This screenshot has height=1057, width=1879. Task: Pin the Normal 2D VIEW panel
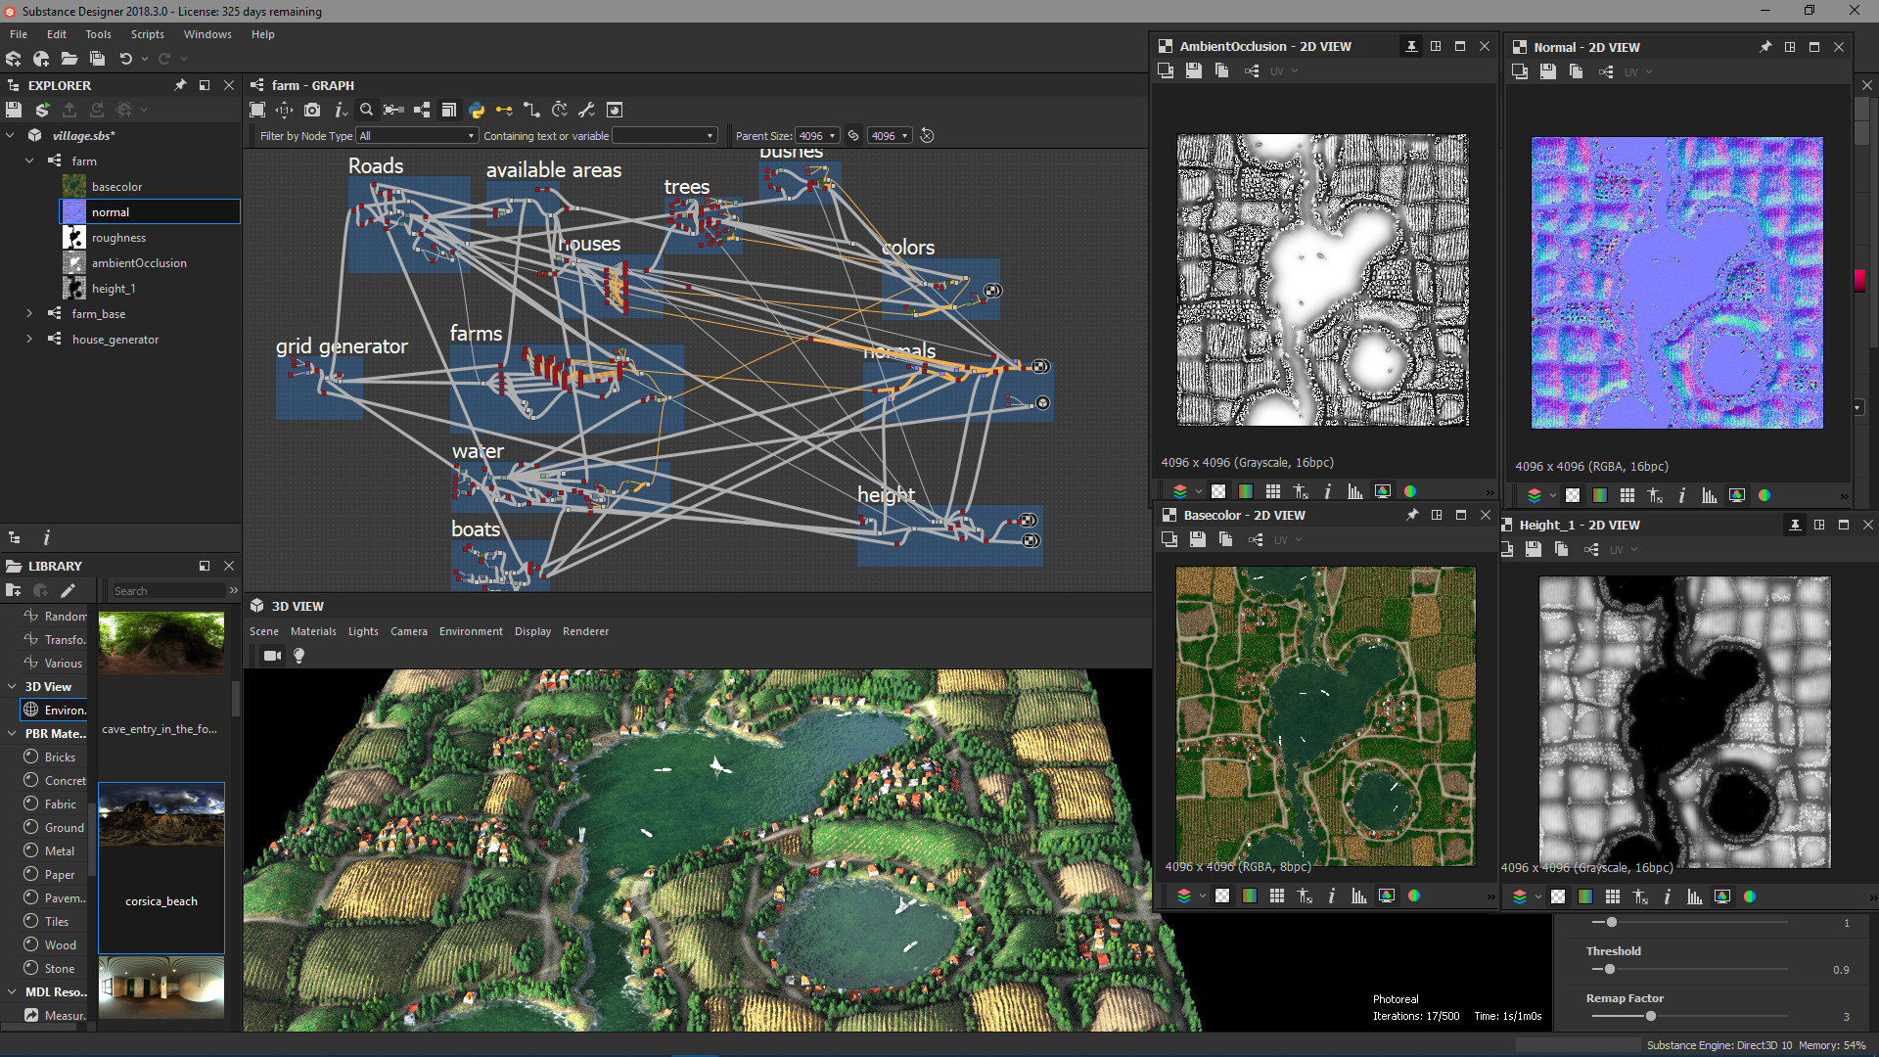point(1764,46)
